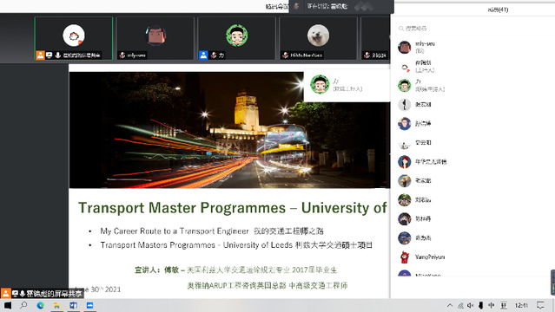The width and height of the screenshot is (555, 312).
Task: Select the host member with cloud avatar
Action: pyautogui.click(x=472, y=66)
